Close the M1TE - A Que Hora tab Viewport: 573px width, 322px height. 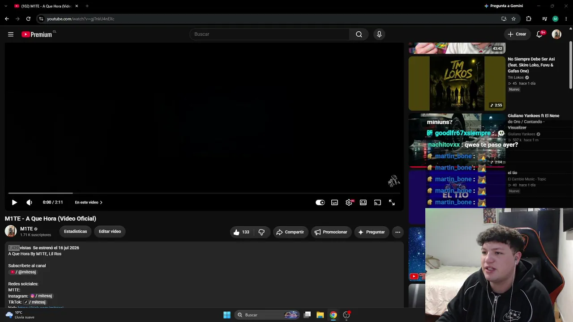(77, 6)
